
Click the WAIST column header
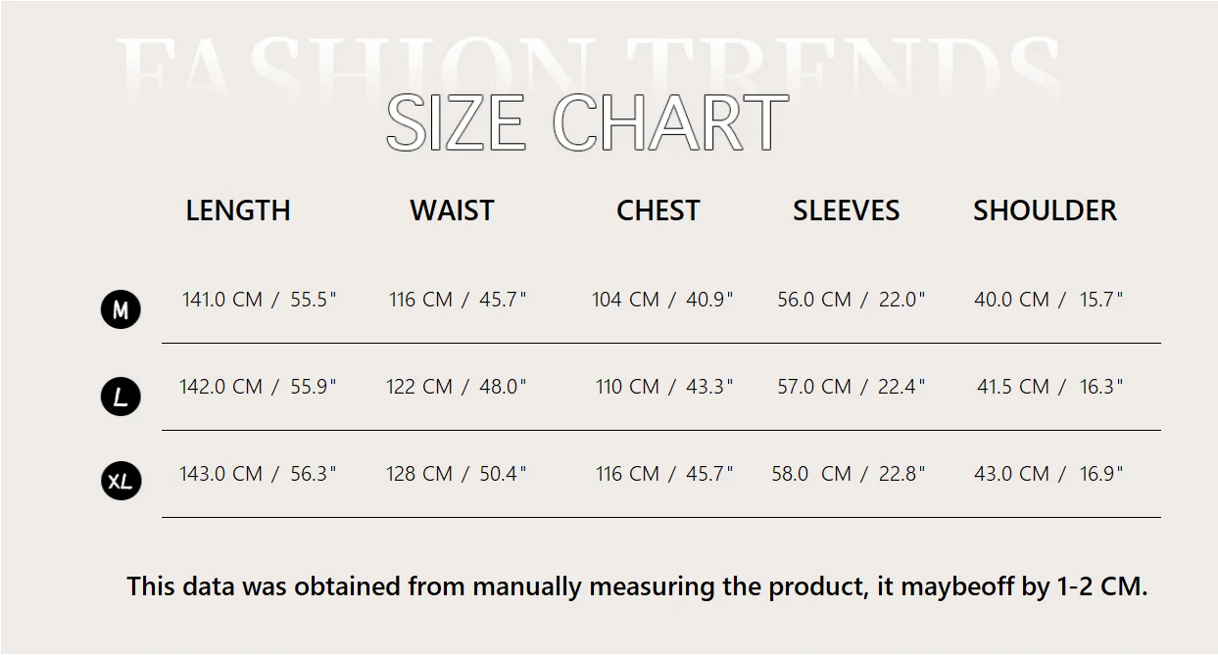[452, 211]
